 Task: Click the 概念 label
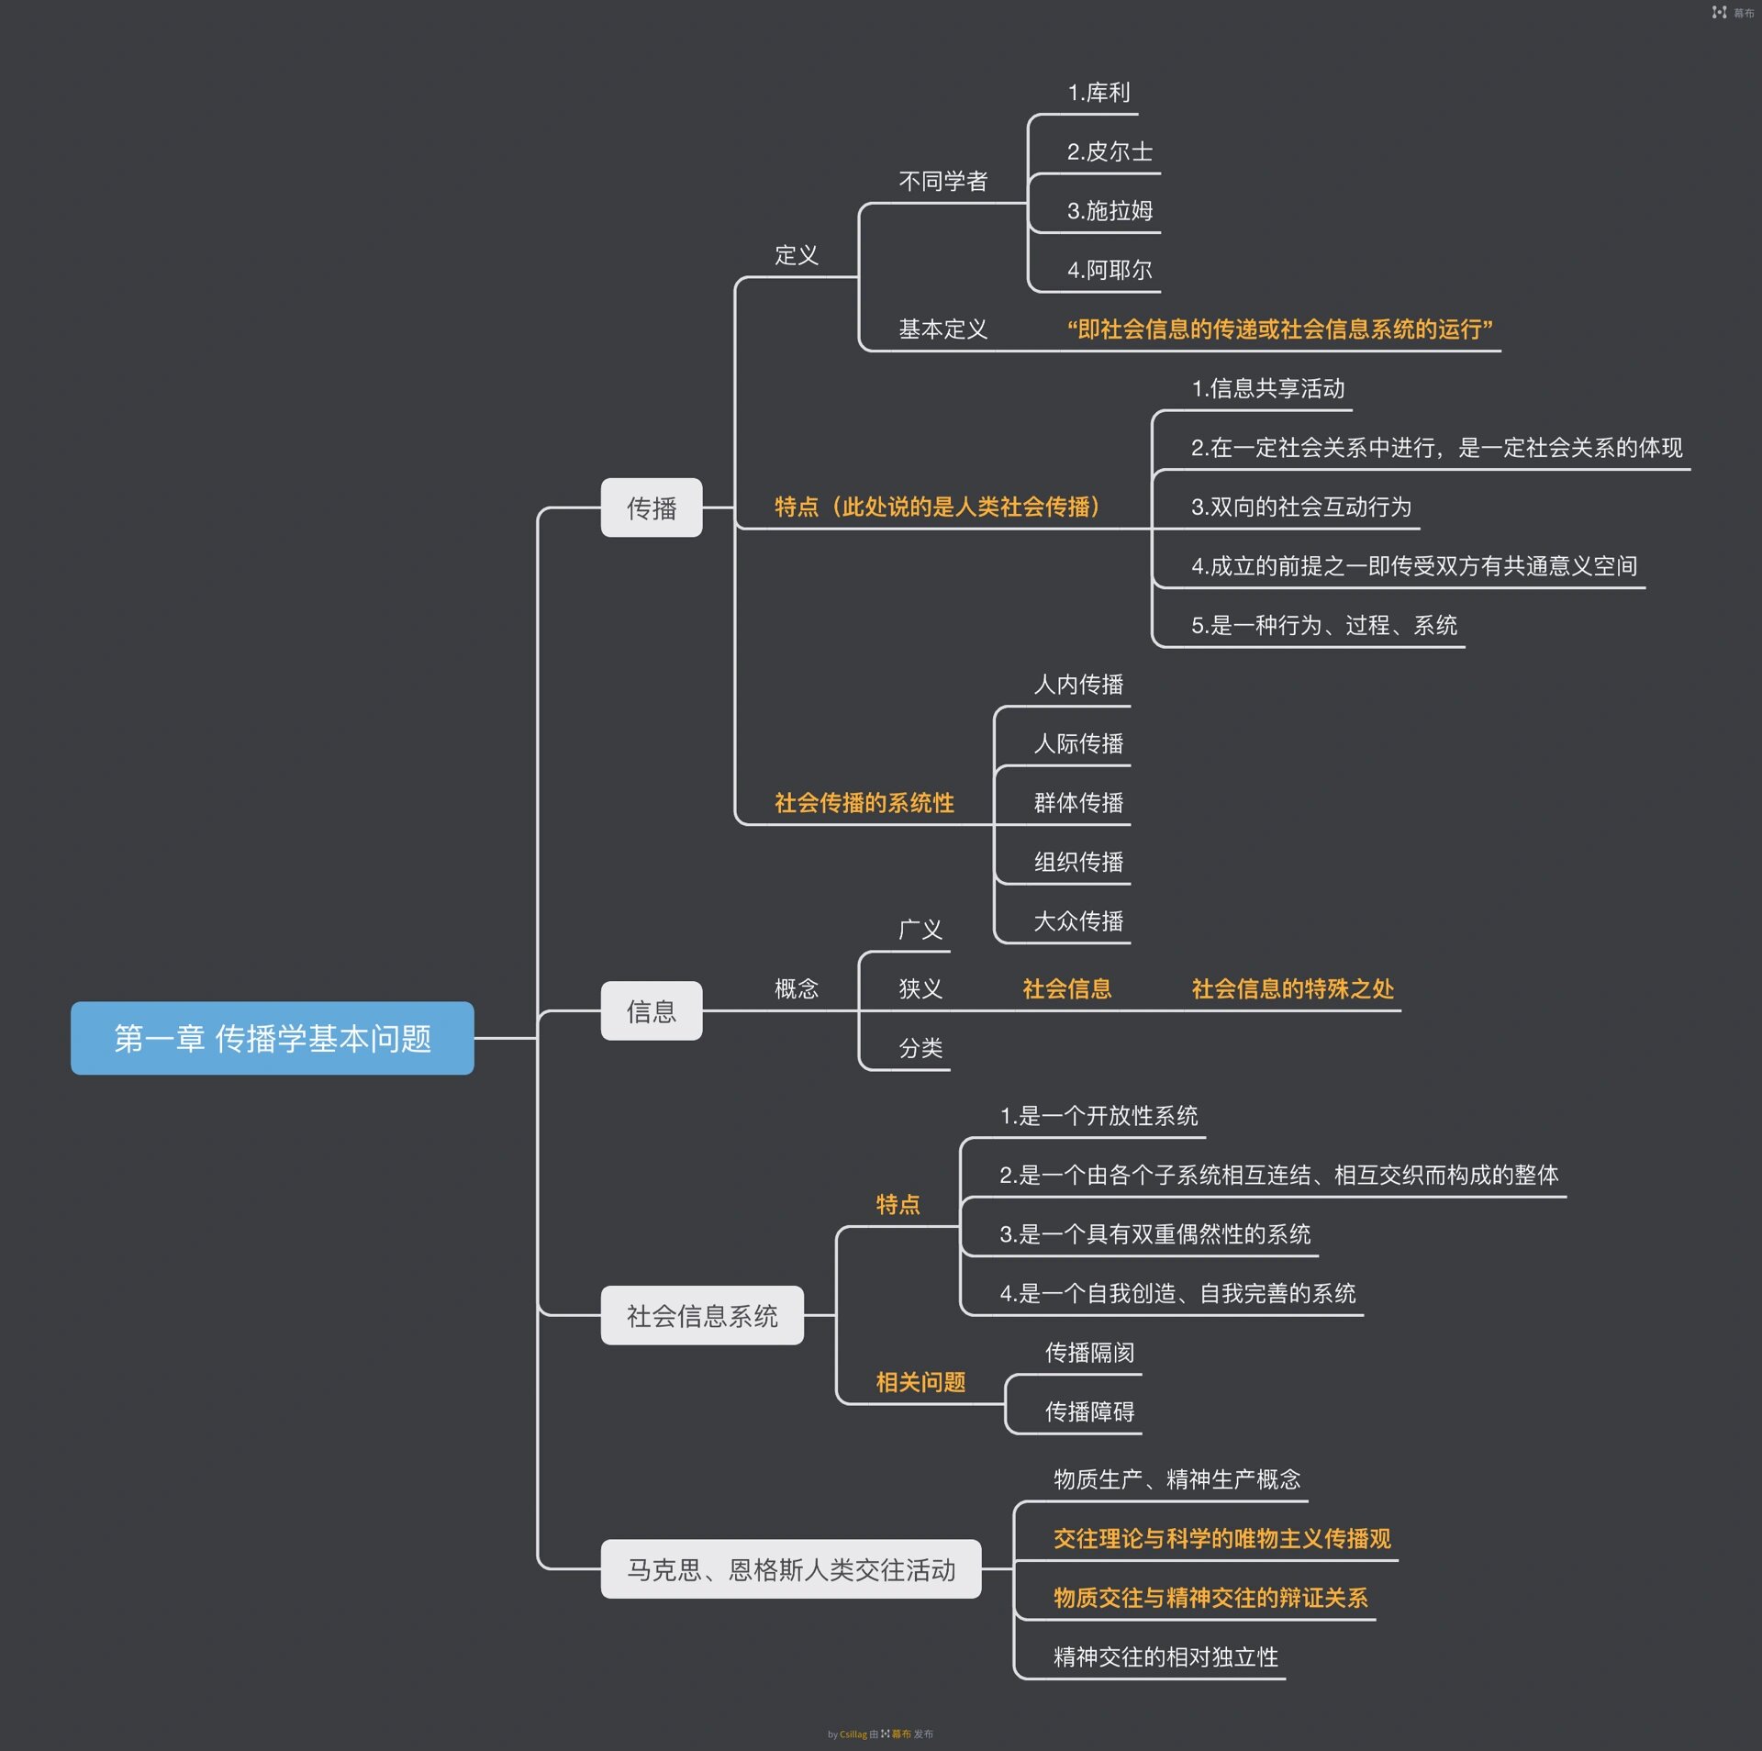click(x=797, y=988)
